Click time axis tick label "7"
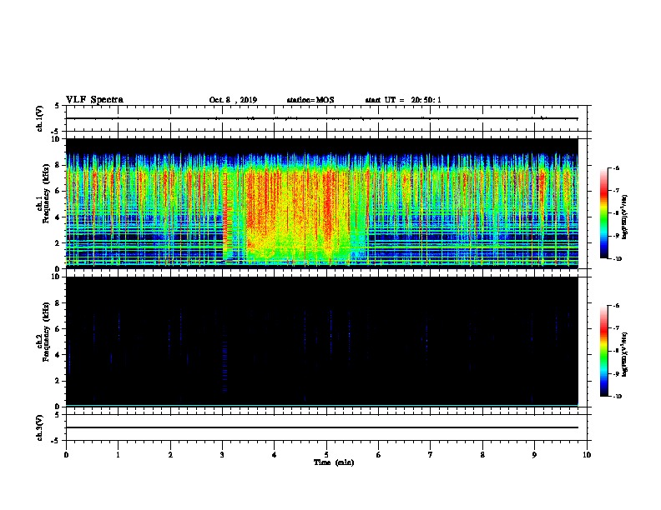 pyautogui.click(x=431, y=455)
